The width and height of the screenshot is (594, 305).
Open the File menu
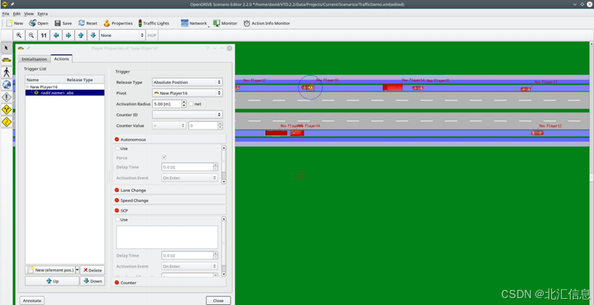5,14
